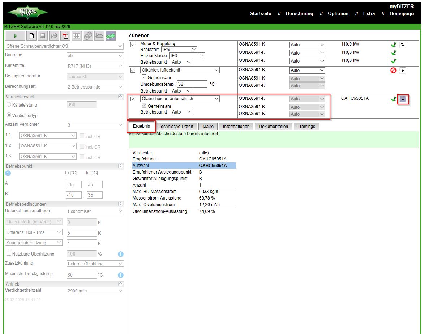Open the Berechnung menu in header
Viewport: 424px width, 334px height.
click(x=299, y=14)
